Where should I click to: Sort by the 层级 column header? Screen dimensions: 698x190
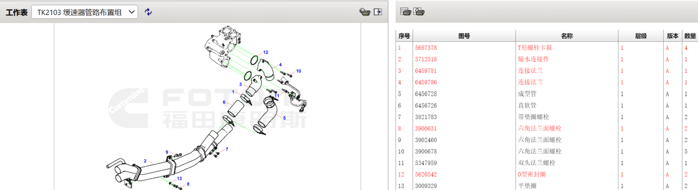click(641, 36)
